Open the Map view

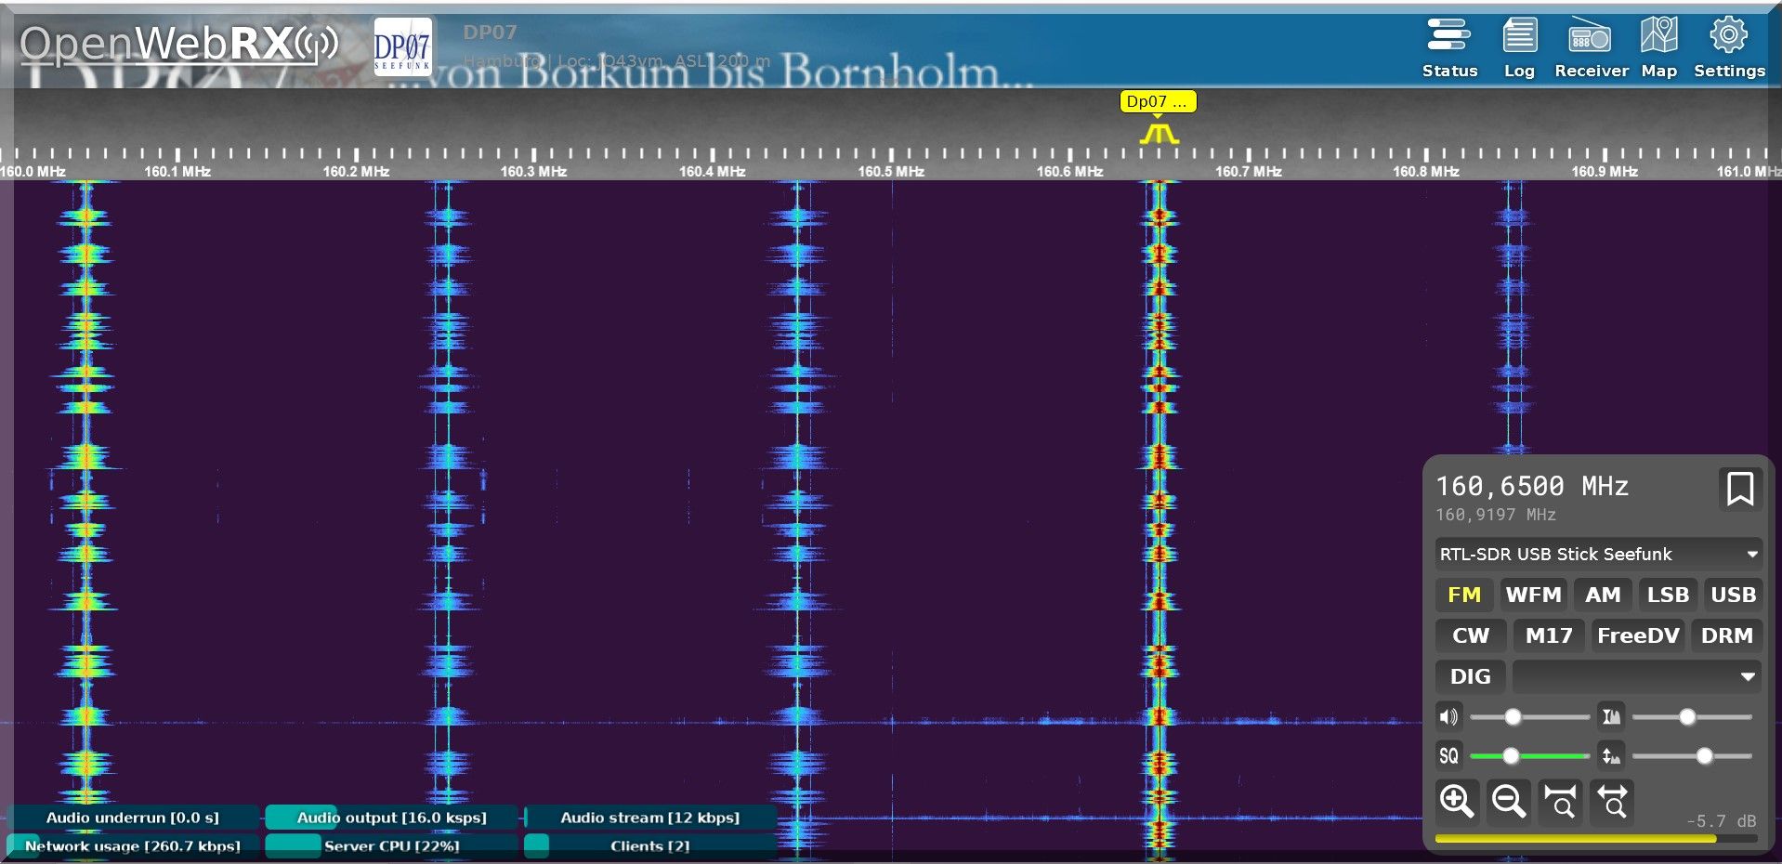pyautogui.click(x=1658, y=48)
